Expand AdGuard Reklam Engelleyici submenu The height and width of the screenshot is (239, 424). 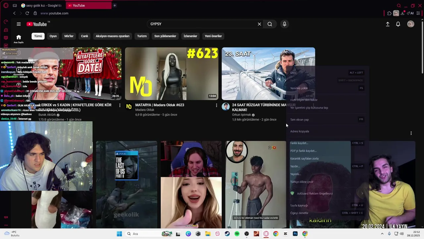(x=327, y=193)
